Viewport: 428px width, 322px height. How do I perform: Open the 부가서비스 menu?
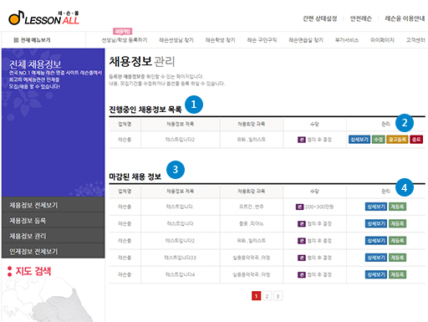347,40
